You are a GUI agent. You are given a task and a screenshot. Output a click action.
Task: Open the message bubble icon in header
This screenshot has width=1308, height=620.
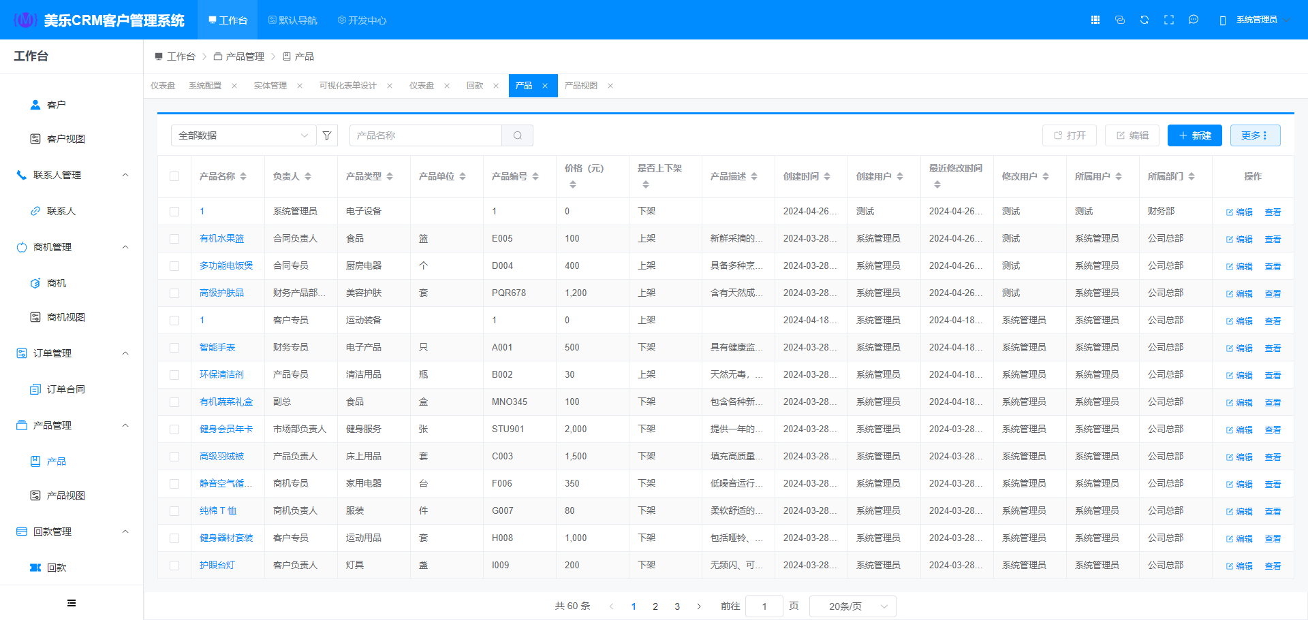[1194, 20]
